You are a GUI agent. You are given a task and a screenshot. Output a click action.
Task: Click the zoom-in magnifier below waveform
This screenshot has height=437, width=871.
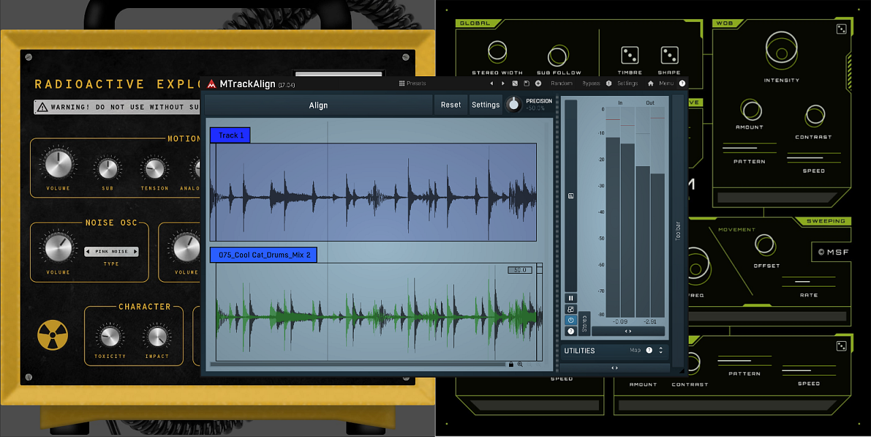(x=521, y=365)
